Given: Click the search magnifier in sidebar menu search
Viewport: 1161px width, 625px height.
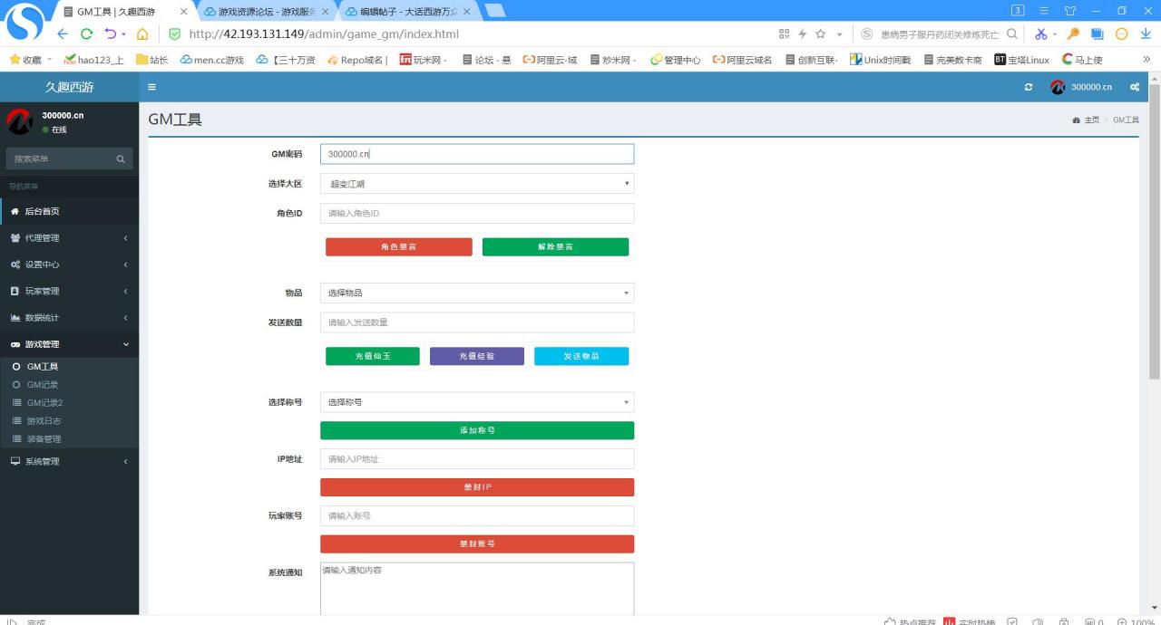Looking at the screenshot, I should coord(121,159).
